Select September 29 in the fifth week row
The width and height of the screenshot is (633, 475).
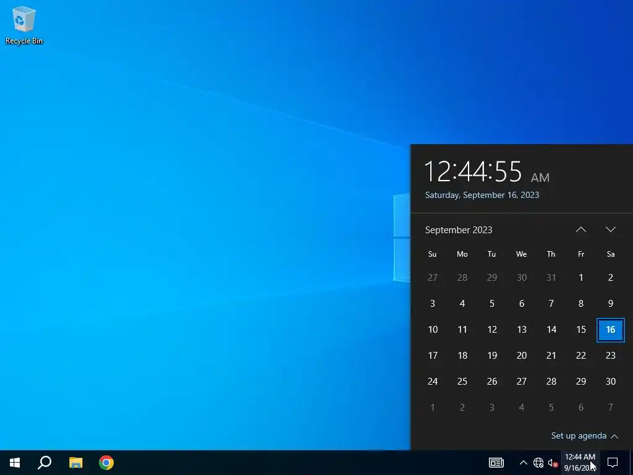[581, 381]
